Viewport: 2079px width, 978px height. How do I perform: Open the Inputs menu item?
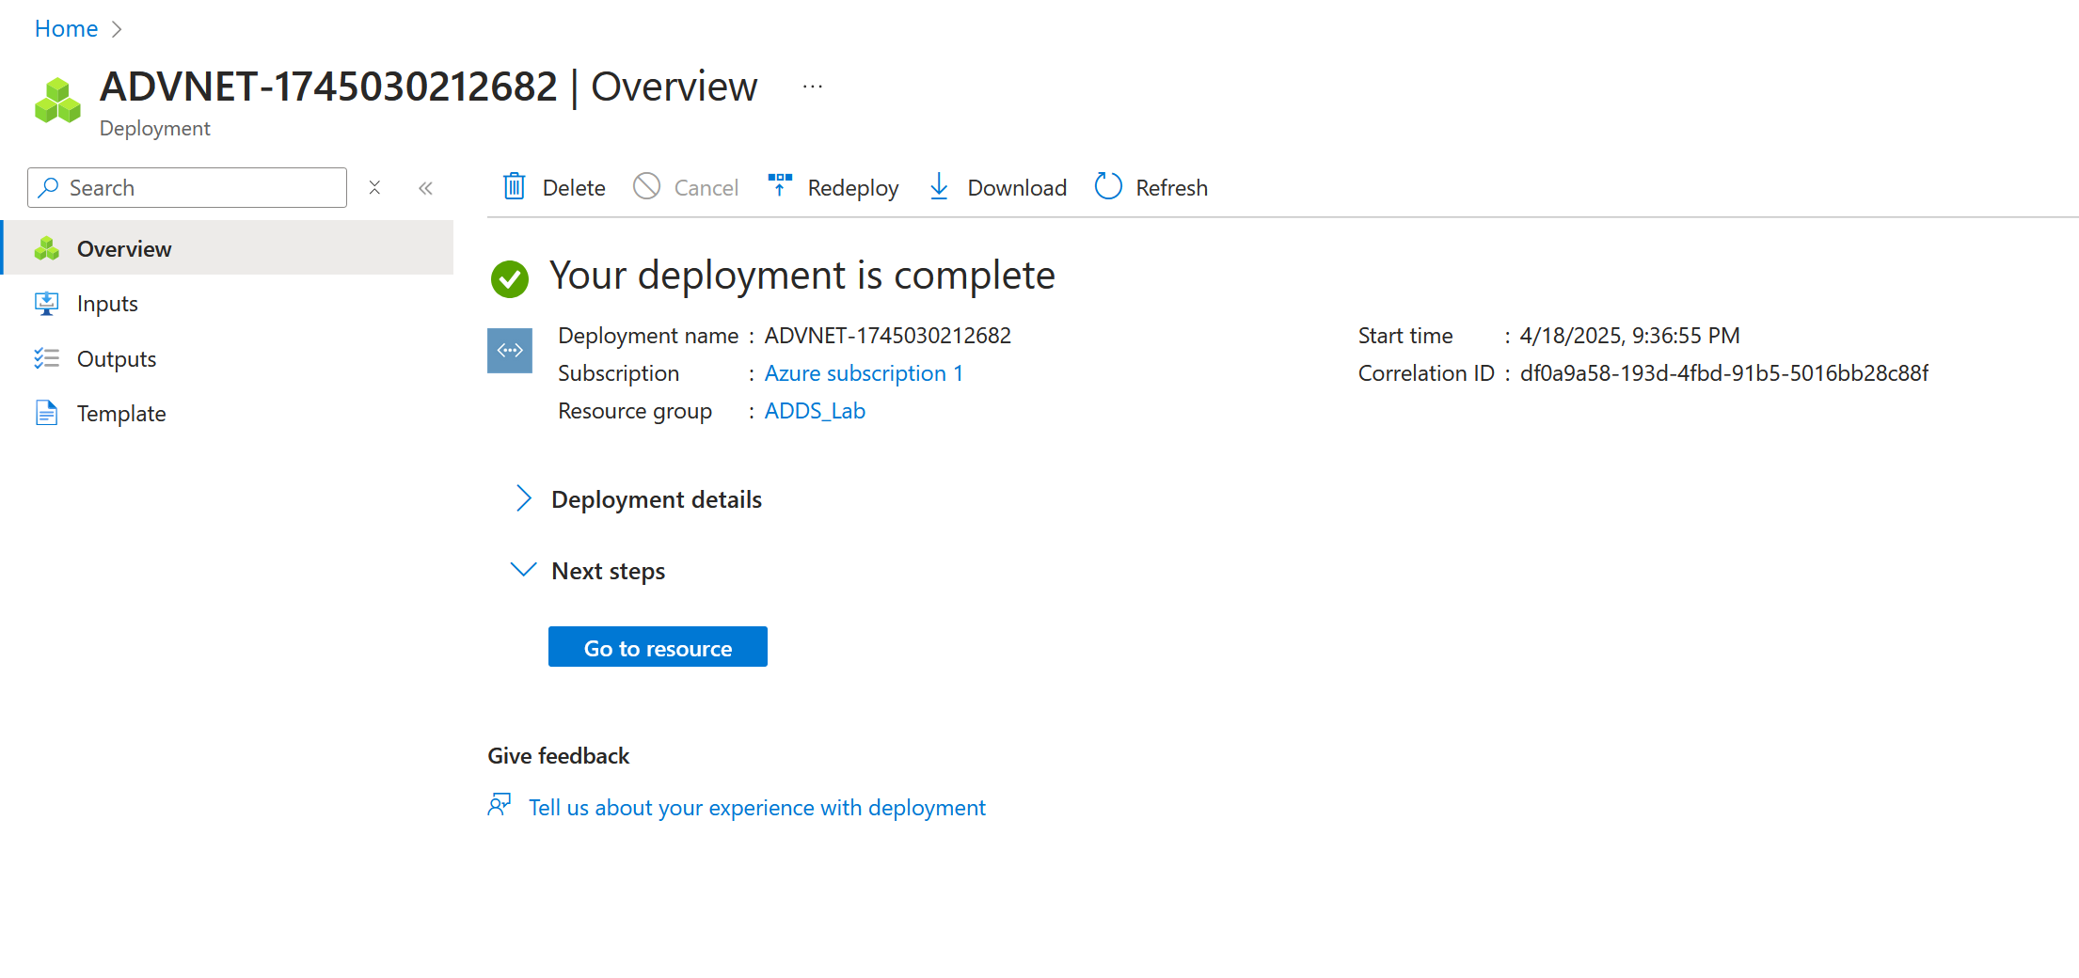[229, 303]
